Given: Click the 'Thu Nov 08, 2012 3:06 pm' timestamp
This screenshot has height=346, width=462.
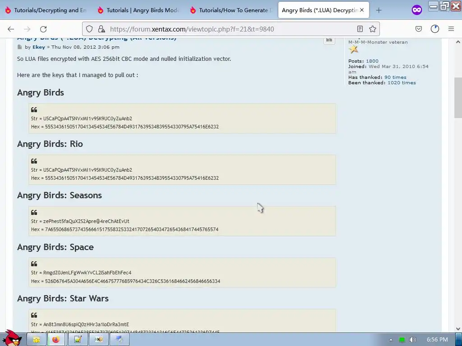Looking at the screenshot, I should 85,47.
